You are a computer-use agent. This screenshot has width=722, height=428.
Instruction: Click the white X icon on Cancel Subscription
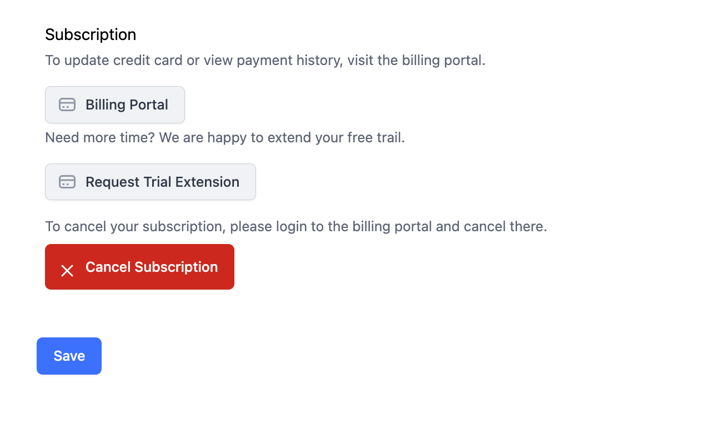[67, 271]
